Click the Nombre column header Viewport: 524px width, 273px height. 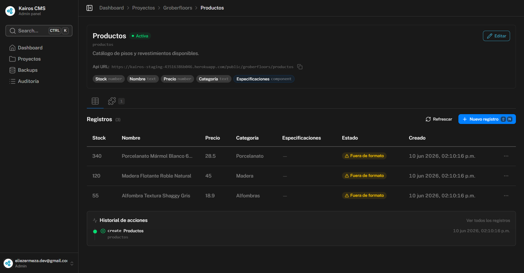click(x=131, y=138)
